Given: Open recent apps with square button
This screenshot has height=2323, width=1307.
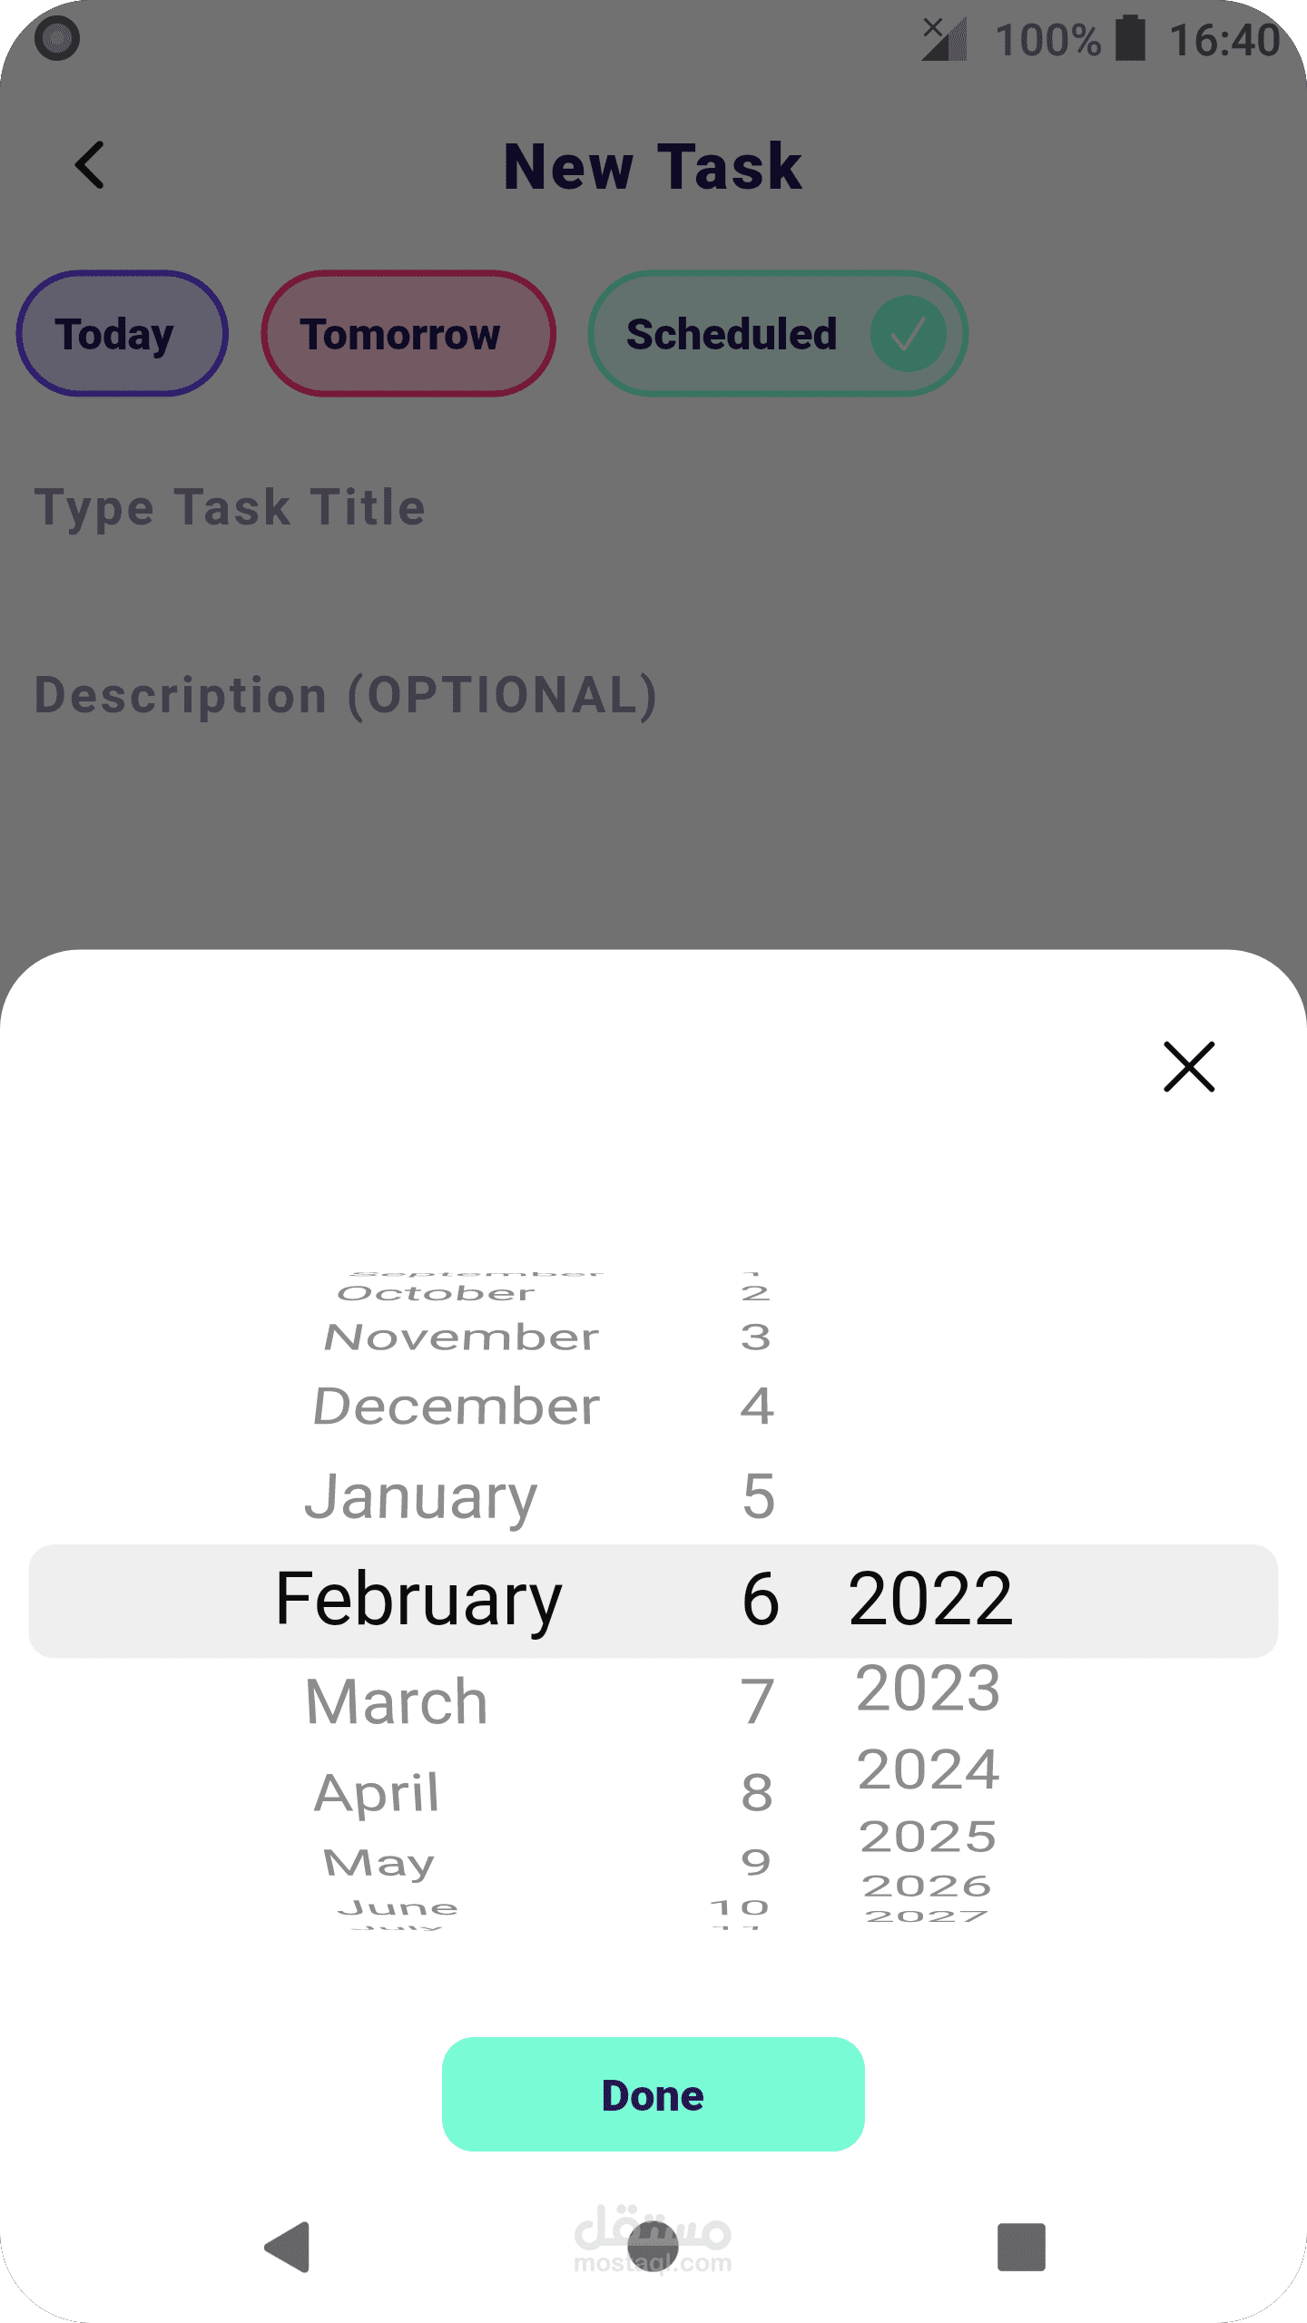Looking at the screenshot, I should [1021, 2247].
